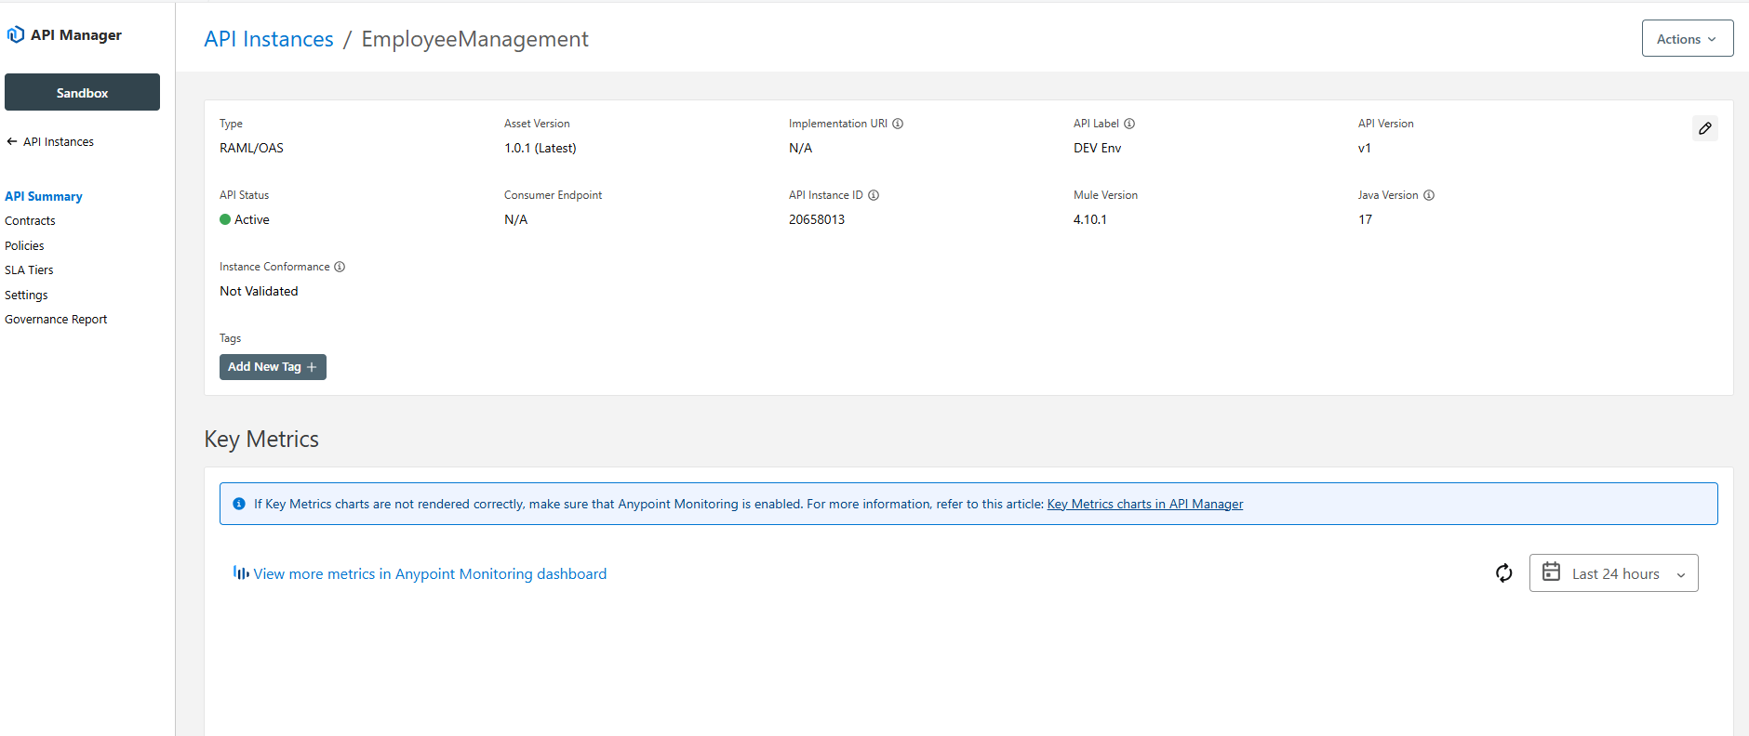
Task: Expand the Last 24 hours time range
Action: pyautogui.click(x=1613, y=573)
